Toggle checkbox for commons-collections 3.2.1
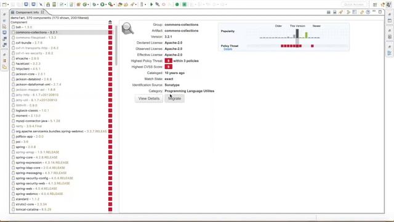 (x=13, y=33)
